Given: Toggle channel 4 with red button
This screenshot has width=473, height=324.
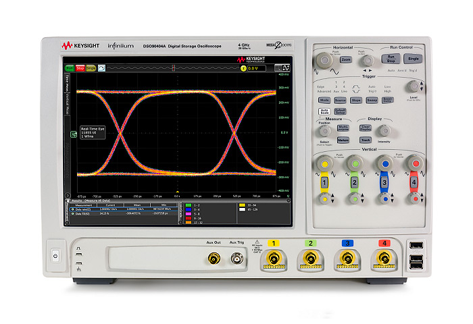Looking at the screenshot, I should [x=414, y=182].
